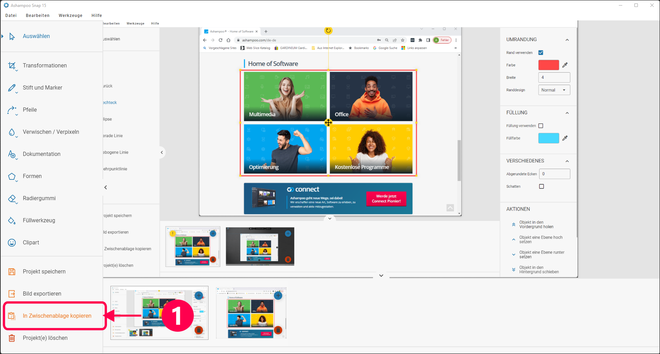Open the Dokumentation tool
The image size is (660, 354).
click(x=12, y=154)
